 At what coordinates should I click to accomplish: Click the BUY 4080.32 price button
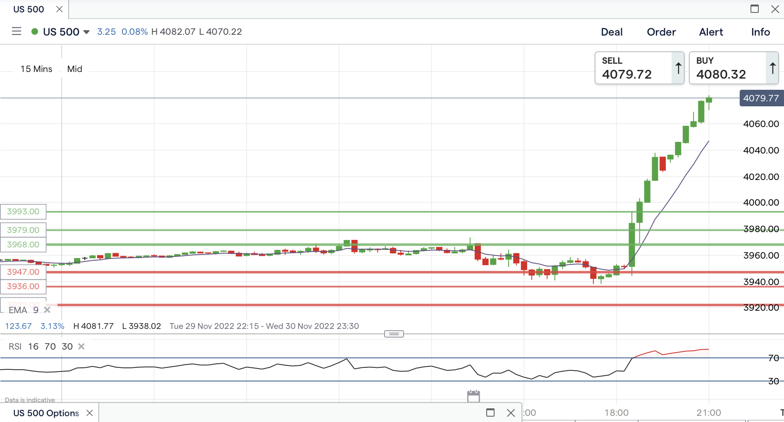pos(734,68)
